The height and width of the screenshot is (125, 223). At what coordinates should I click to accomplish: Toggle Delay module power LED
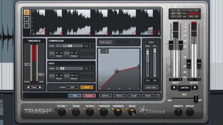click(126, 109)
